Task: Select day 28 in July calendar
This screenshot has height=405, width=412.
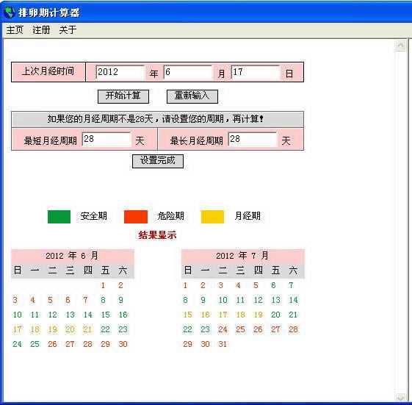Action: coord(293,329)
